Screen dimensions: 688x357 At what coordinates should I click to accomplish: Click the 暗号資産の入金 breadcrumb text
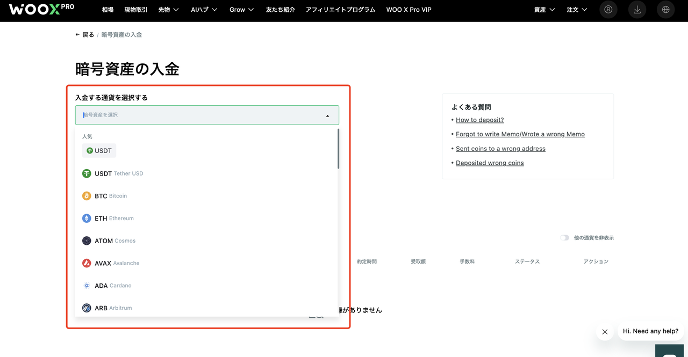pos(122,35)
